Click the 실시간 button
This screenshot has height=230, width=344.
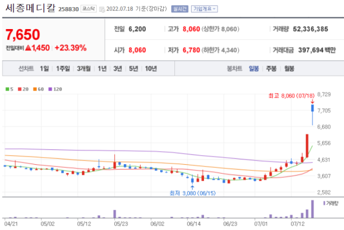pyautogui.click(x=180, y=9)
